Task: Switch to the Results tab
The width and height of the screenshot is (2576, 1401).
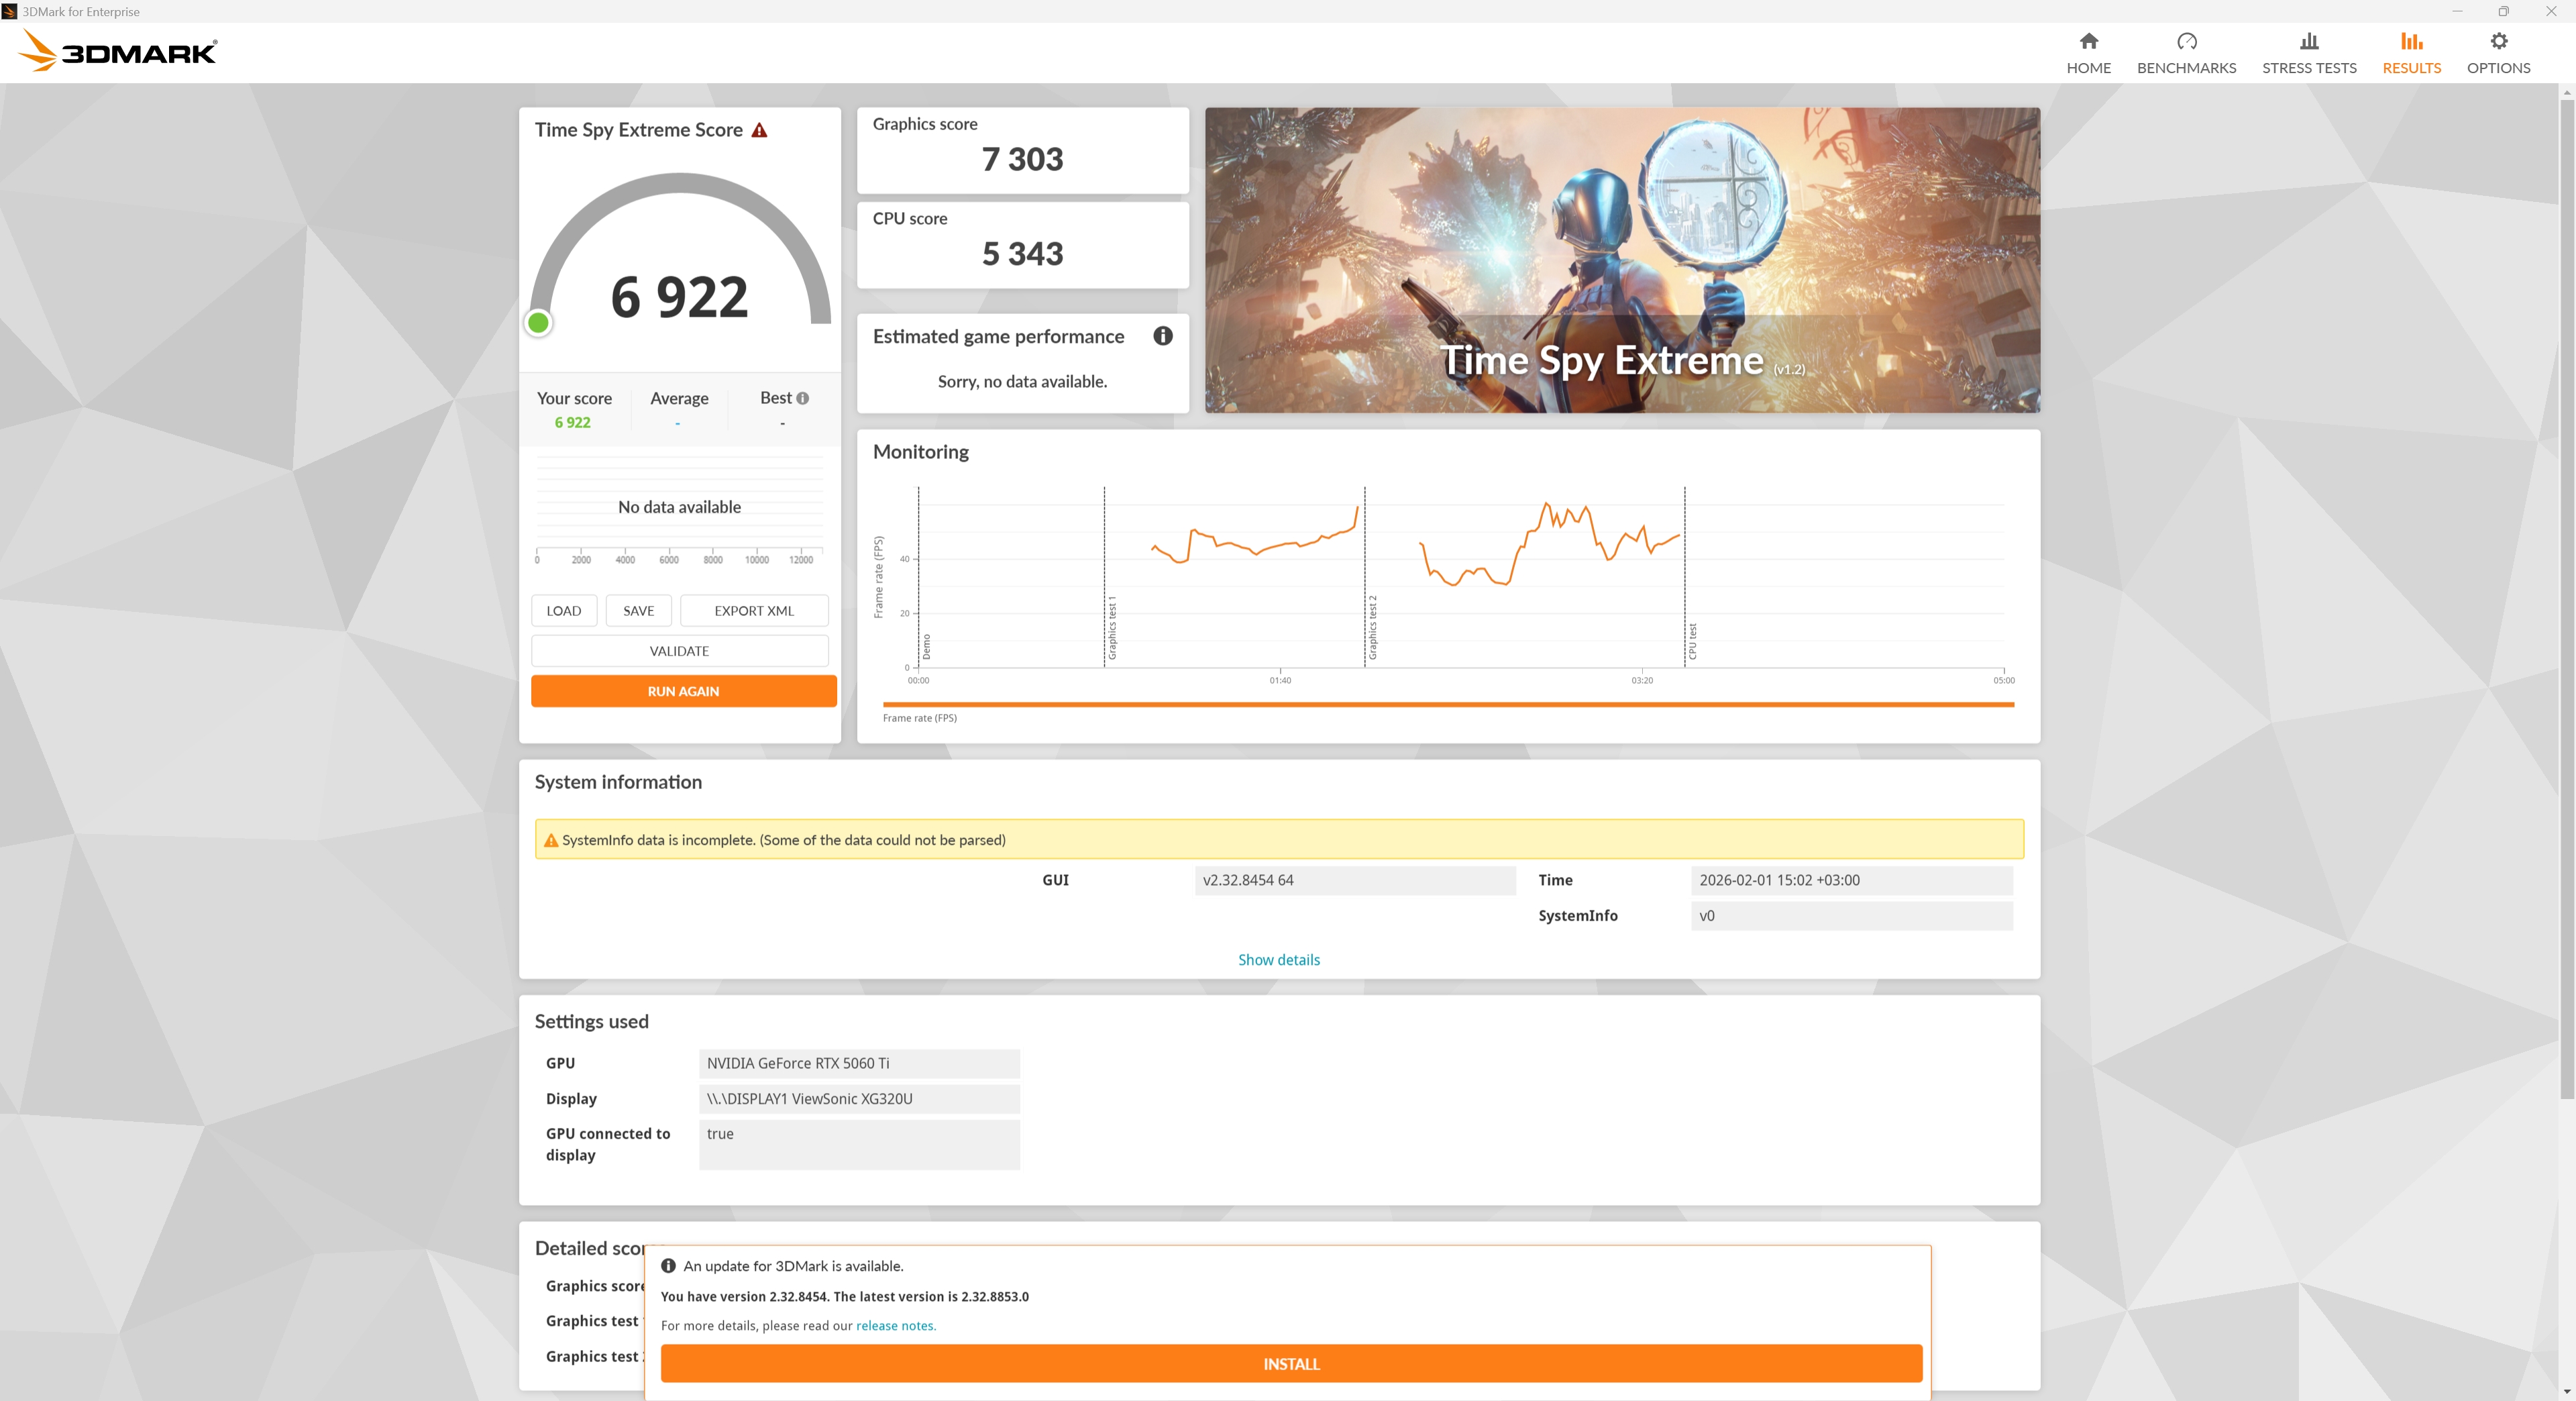Action: tap(2411, 52)
